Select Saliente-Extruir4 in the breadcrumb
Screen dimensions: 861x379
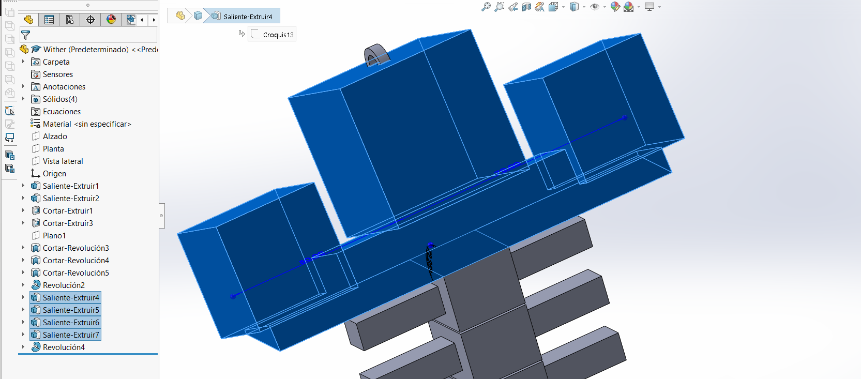(x=242, y=16)
